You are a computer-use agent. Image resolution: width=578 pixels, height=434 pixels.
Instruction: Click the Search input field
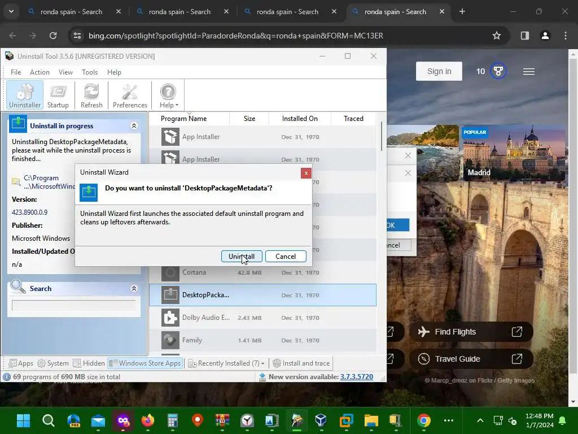[74, 306]
